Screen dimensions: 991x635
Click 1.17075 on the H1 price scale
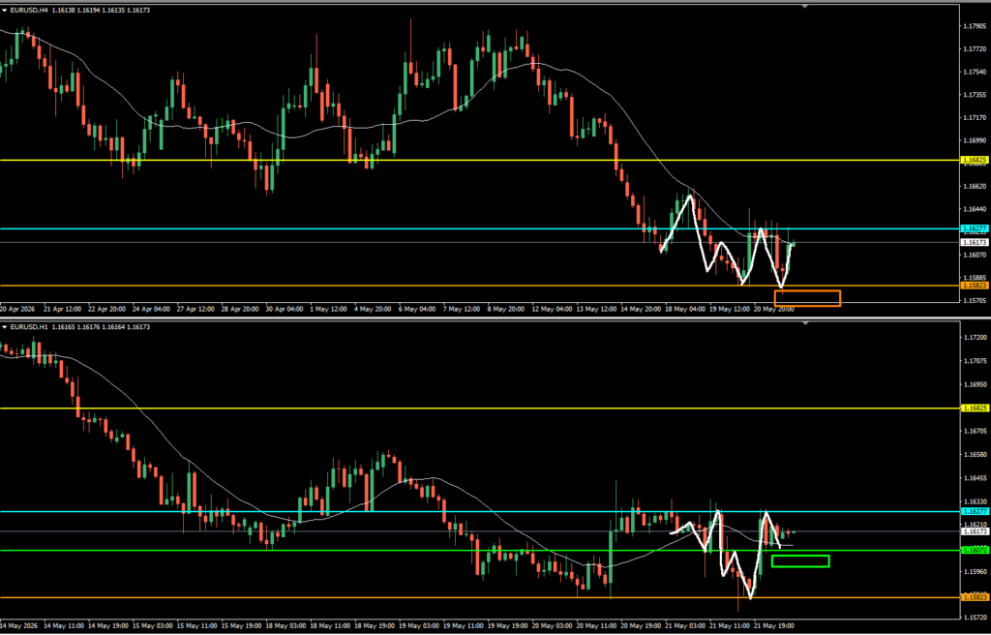[x=975, y=361]
